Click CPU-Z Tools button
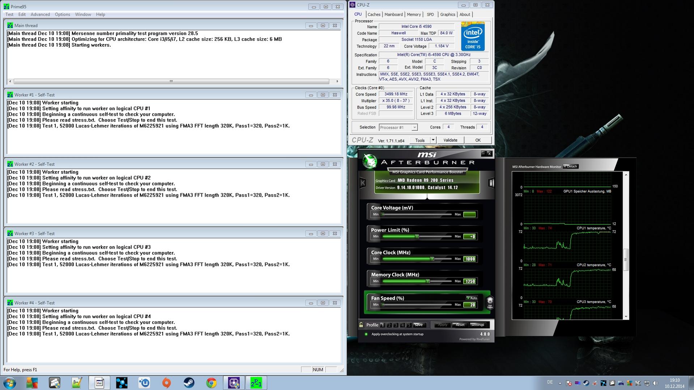 (x=420, y=140)
